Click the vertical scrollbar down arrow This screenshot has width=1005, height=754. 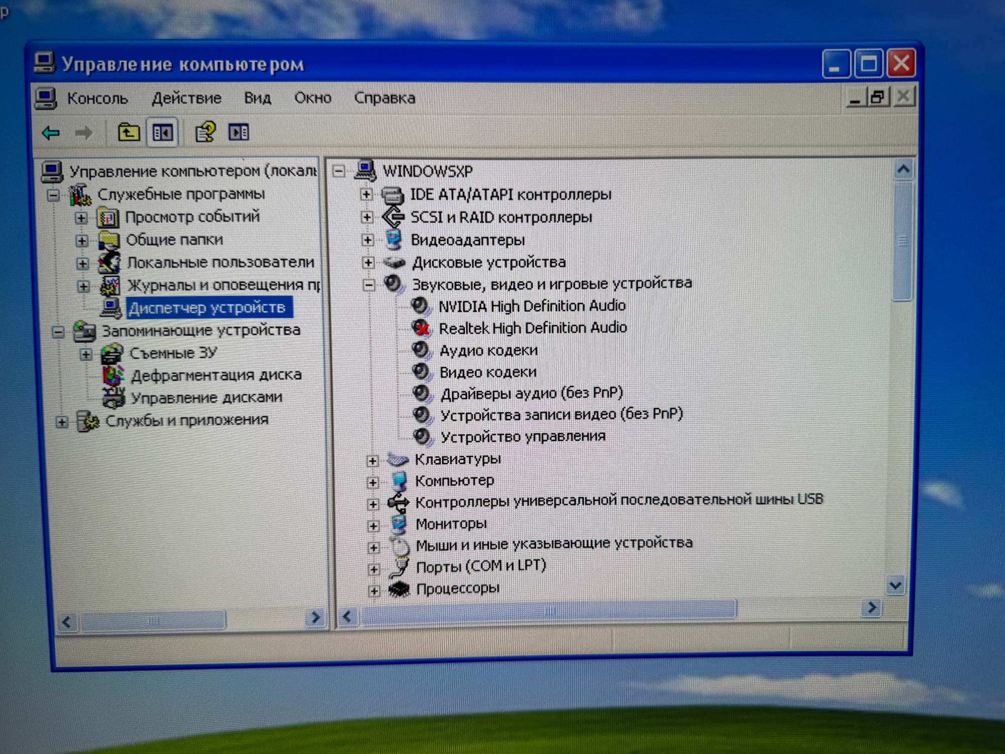[895, 586]
